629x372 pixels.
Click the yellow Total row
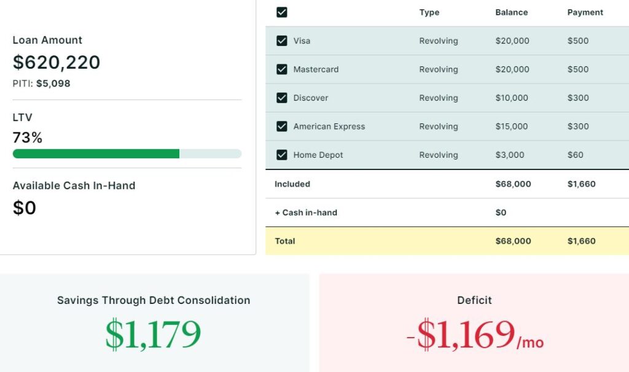(447, 241)
